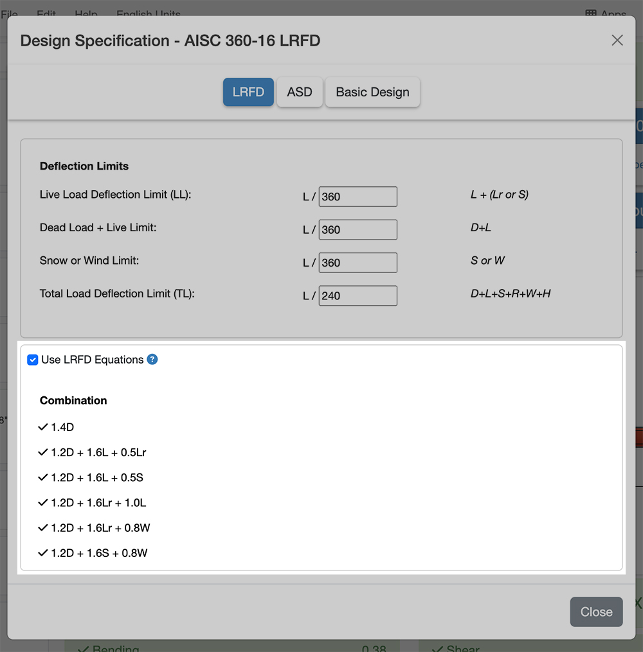The width and height of the screenshot is (643, 652).
Task: Edit the Snow or Wind Limit field
Action: point(358,263)
